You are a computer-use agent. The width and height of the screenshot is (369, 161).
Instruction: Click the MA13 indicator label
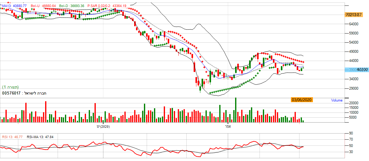pyautogui.click(x=15, y=6)
